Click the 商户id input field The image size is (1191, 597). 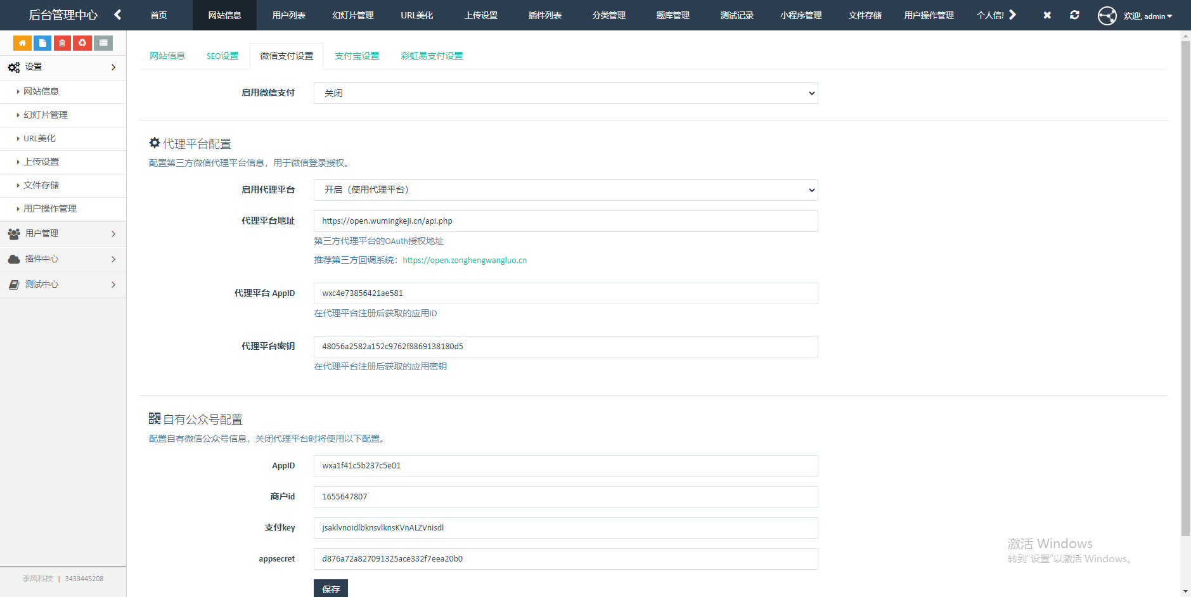click(566, 497)
